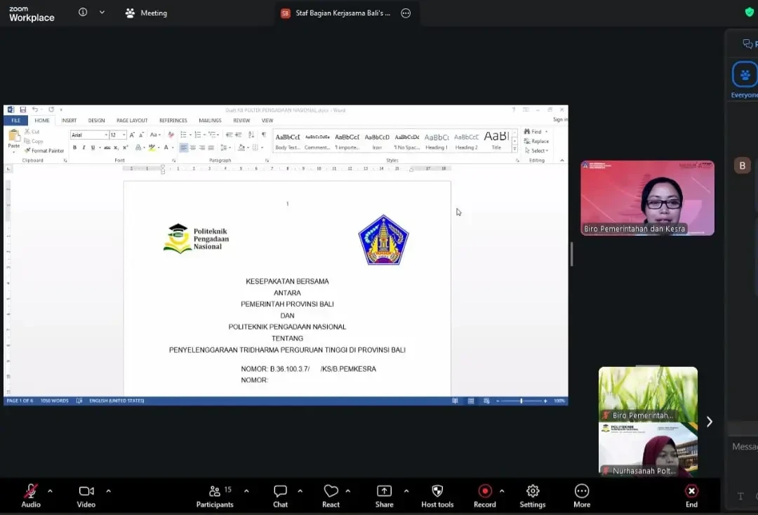Open the FILE tab in Word
The image size is (758, 515).
(16, 120)
